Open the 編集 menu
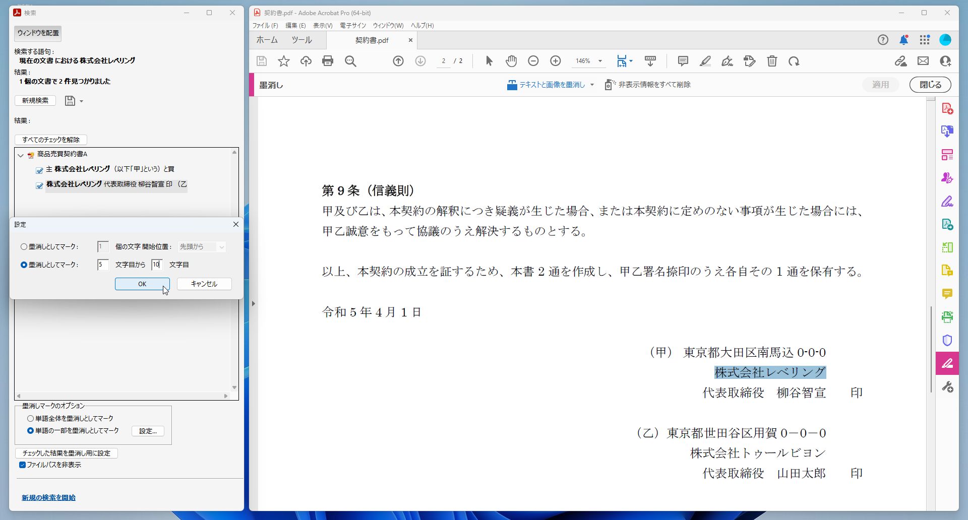The image size is (968, 520). (295, 25)
